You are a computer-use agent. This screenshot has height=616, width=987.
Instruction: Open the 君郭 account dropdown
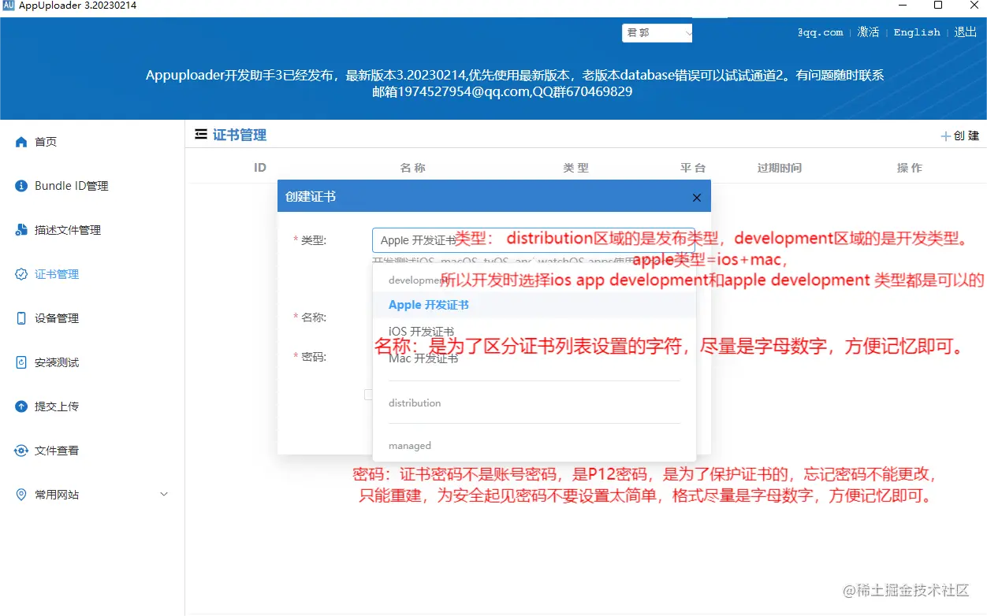(x=657, y=32)
